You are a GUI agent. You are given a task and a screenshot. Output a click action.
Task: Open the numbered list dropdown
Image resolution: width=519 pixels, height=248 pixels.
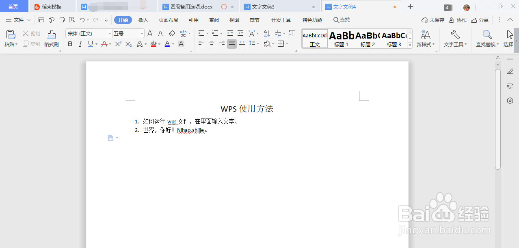click(x=221, y=33)
